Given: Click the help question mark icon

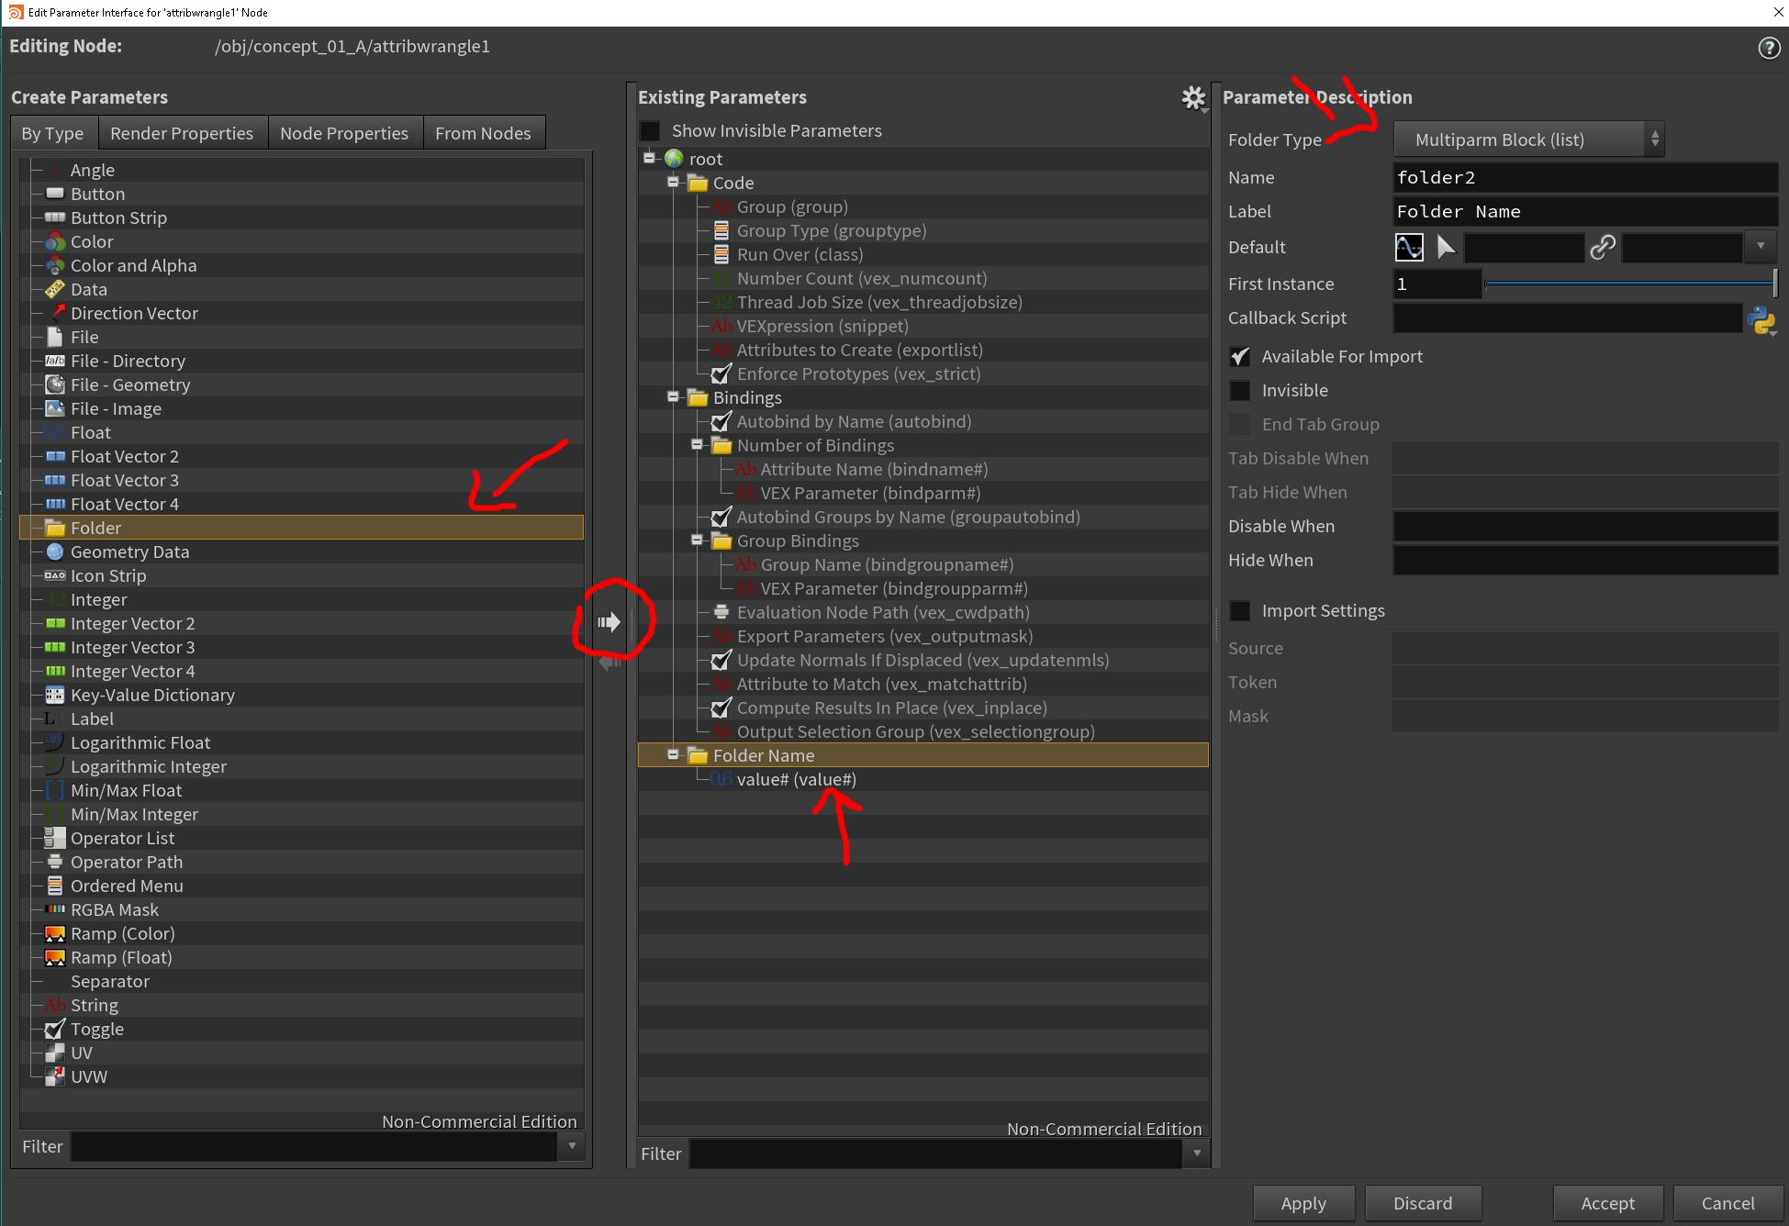Looking at the screenshot, I should (x=1768, y=48).
